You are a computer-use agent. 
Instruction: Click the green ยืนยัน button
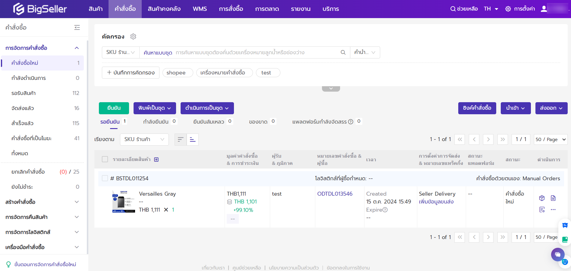point(114,108)
